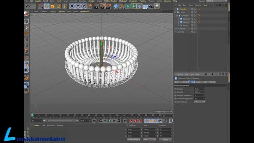Select the Bend deformer in the object tree
The width and height of the screenshot is (254, 143).
coord(185,25)
